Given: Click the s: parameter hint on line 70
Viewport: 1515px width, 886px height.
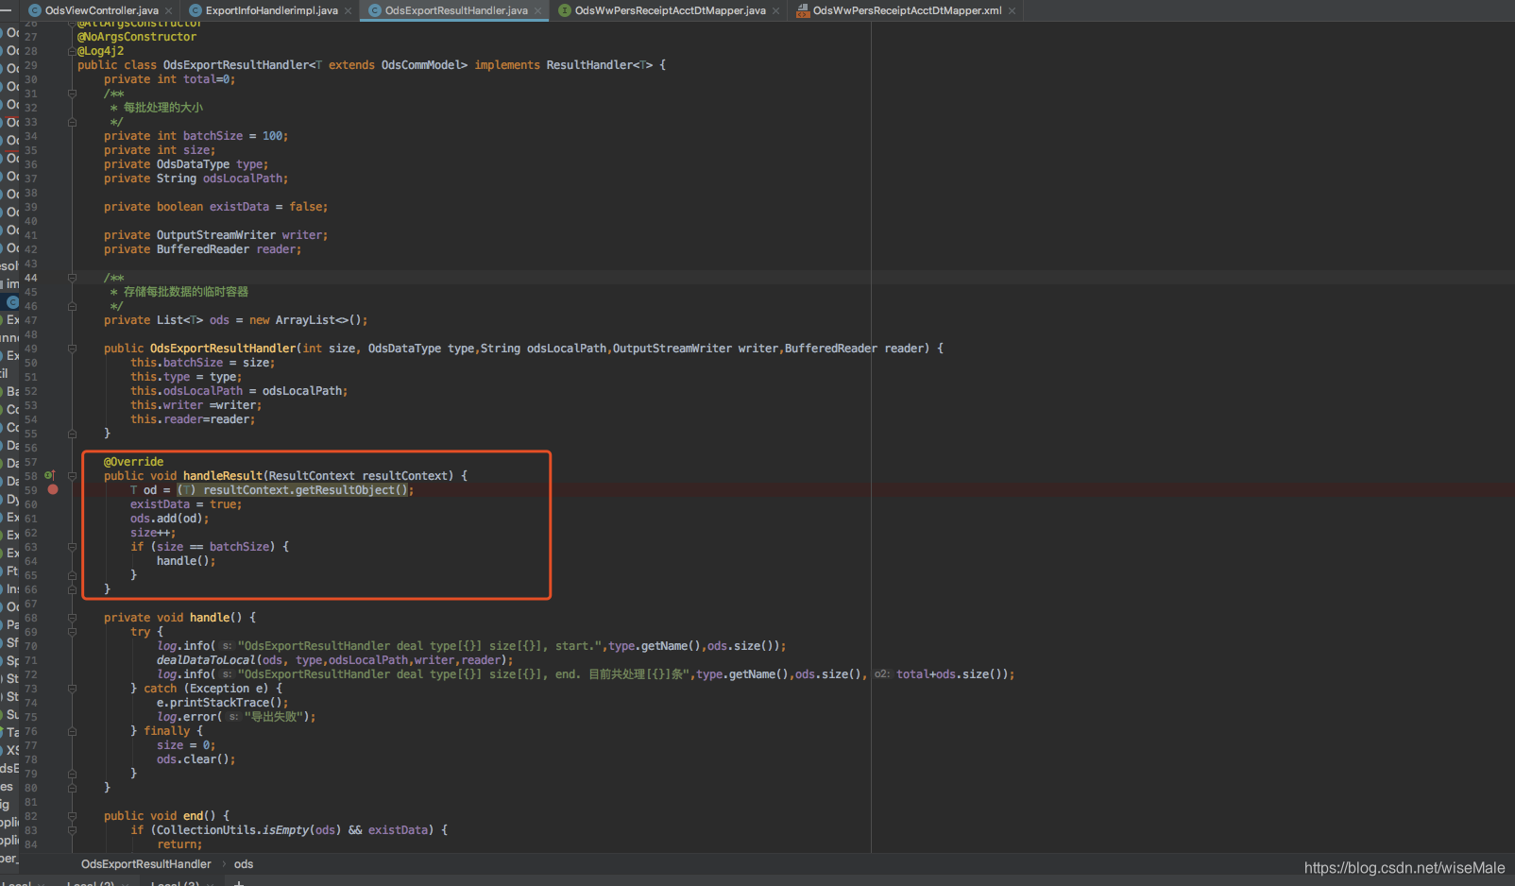Looking at the screenshot, I should pyautogui.click(x=227, y=646).
